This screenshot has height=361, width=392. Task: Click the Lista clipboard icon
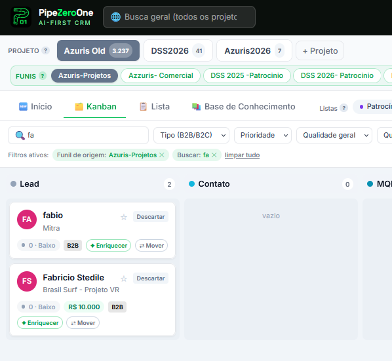tap(144, 106)
